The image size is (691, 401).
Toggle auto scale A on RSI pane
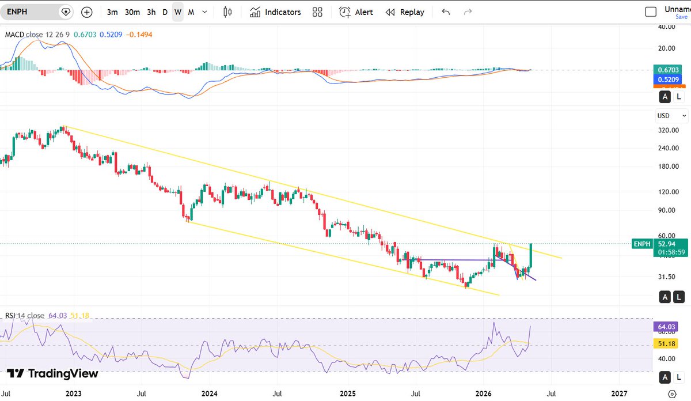click(x=665, y=377)
